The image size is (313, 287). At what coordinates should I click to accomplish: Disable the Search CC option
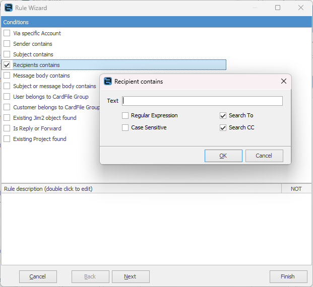[223, 128]
